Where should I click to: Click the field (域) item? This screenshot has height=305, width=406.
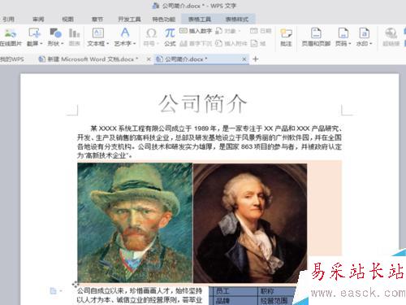pos(258,43)
